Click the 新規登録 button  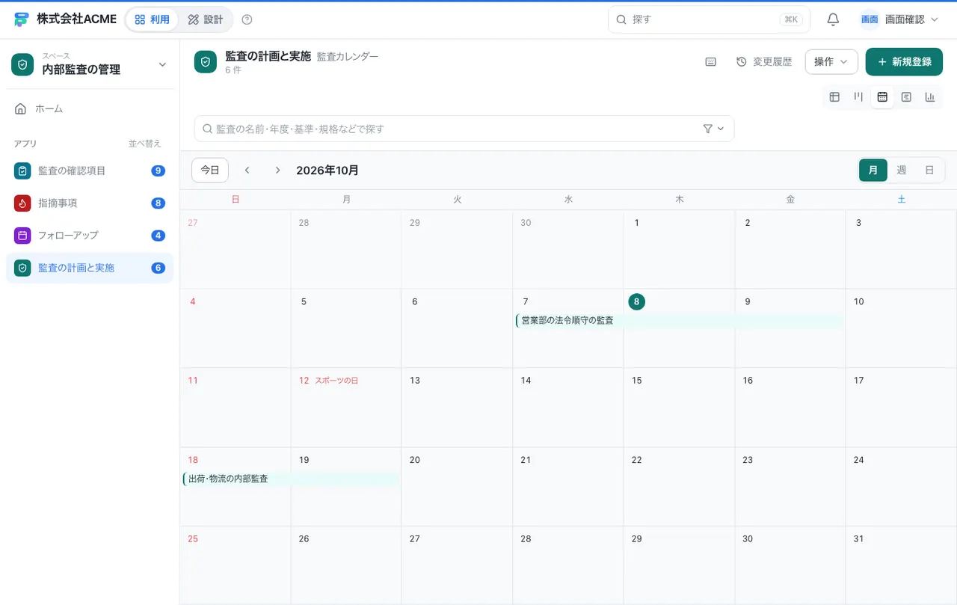click(x=904, y=62)
